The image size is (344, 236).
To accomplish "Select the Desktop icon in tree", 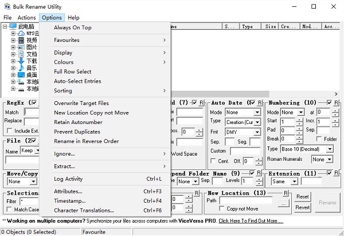I will pyautogui.click(x=21, y=75).
